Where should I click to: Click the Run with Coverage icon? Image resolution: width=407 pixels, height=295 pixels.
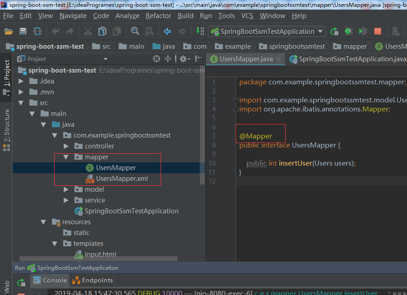pyautogui.click(x=363, y=32)
